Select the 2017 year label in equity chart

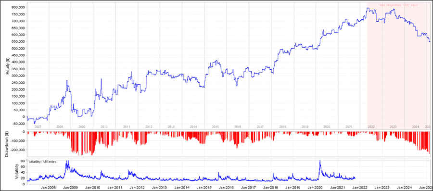(260, 127)
